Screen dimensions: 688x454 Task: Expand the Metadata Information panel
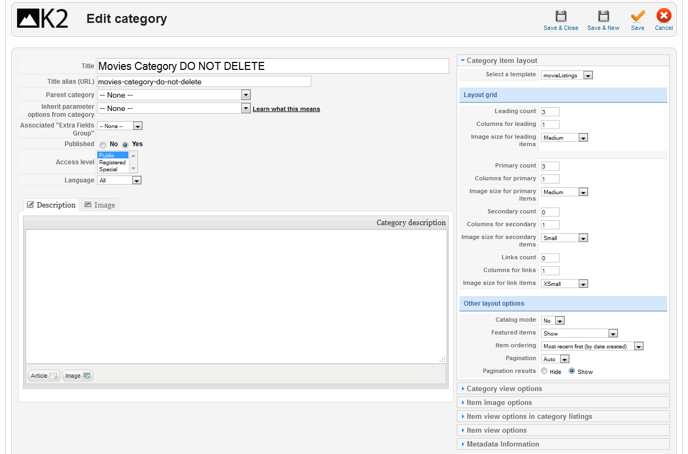(x=563, y=444)
